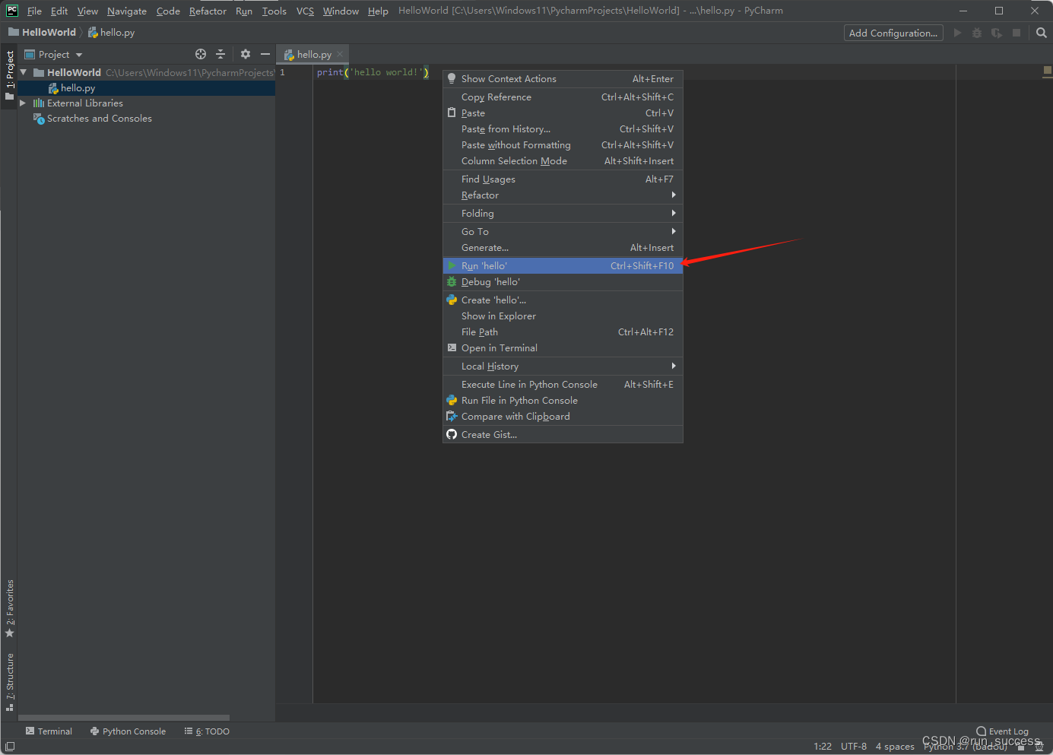Choose Paste from History...

pyautogui.click(x=563, y=129)
